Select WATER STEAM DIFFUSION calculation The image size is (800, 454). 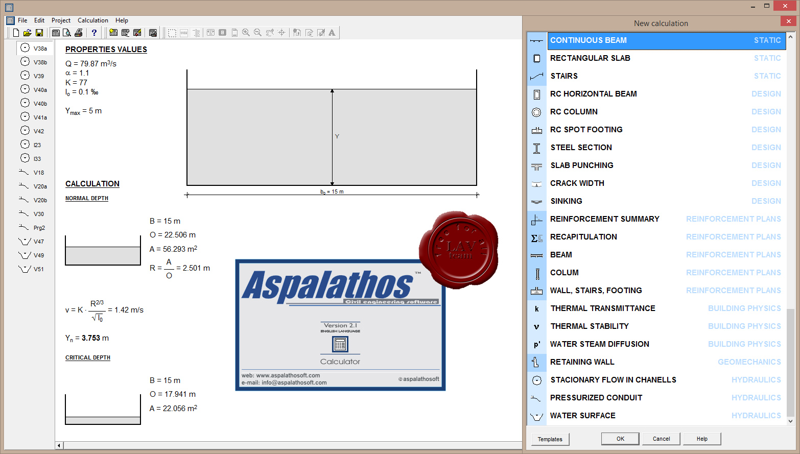[x=656, y=344]
